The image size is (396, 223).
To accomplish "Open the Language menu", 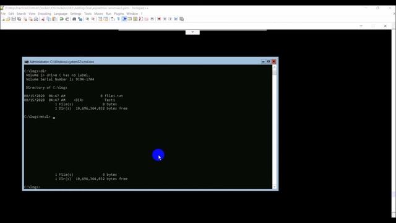I will [x=61, y=14].
